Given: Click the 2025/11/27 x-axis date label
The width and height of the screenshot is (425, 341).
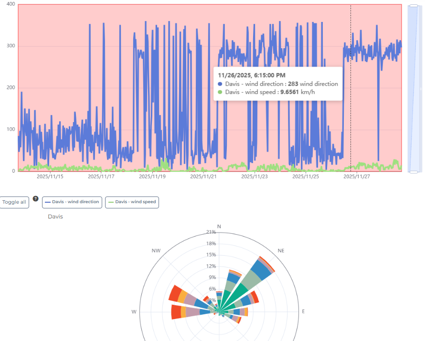Looking at the screenshot, I should 357,176.
